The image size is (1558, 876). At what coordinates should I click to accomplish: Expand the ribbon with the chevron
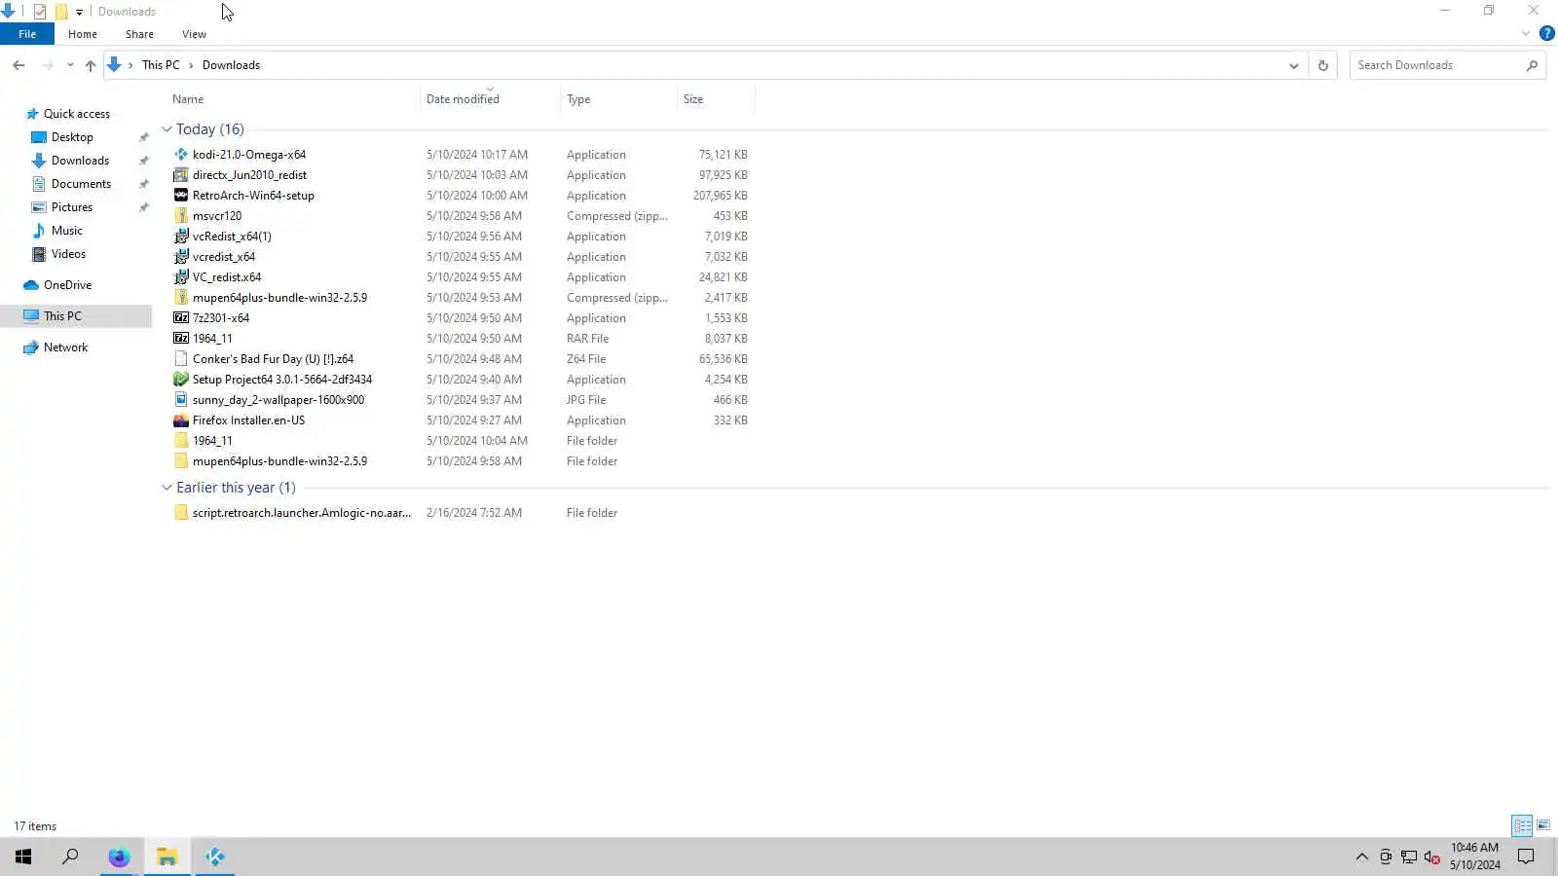coord(1526,33)
